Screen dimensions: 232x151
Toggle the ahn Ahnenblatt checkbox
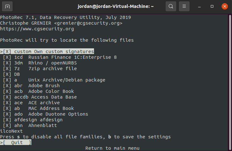pos(7,125)
